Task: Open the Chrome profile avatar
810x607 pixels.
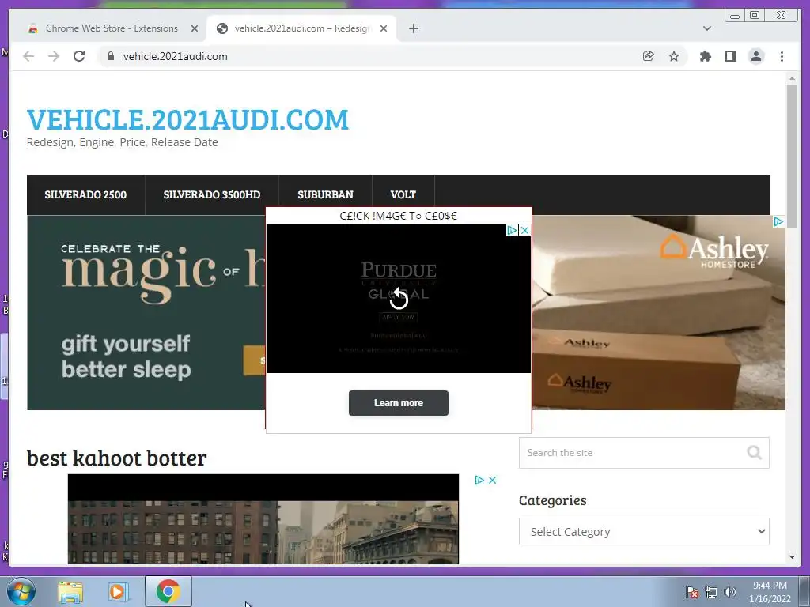Action: [756, 56]
